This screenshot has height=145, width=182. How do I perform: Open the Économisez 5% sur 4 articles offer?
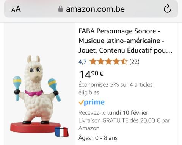coord(115,89)
